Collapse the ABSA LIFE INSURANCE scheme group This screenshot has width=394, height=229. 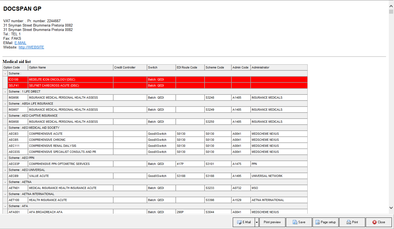point(5,104)
